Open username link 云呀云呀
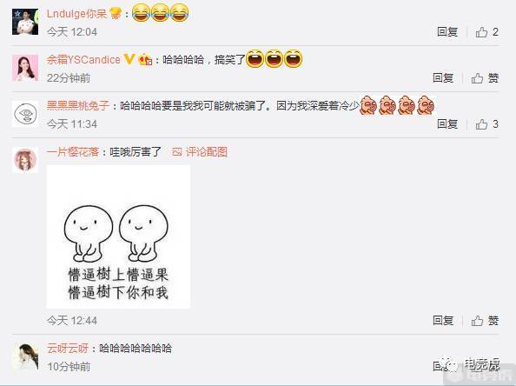The height and width of the screenshot is (386, 516). (68, 348)
